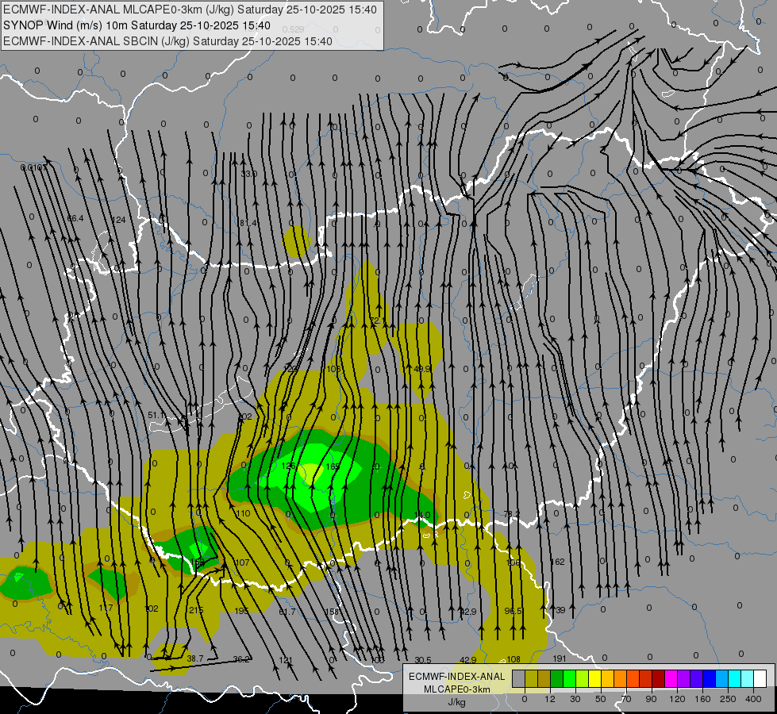The image size is (777, 714).
Task: Select the magenta swatch in the MLCAPE legend
Action: point(671,678)
